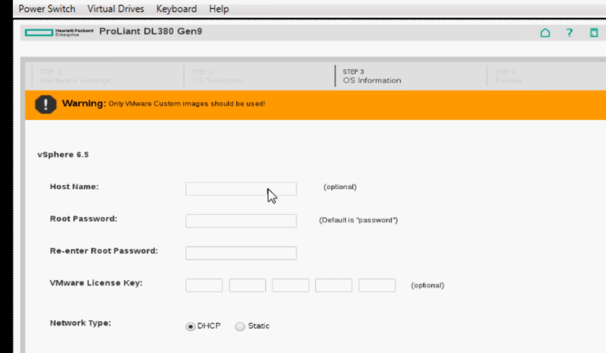Viewport: 606px width, 353px height.
Task: Click the last VMware License Key box
Action: point(377,285)
